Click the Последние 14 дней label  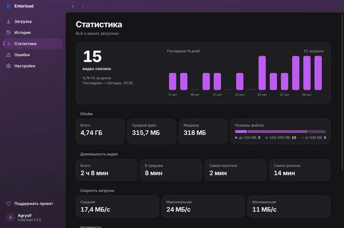183,51
